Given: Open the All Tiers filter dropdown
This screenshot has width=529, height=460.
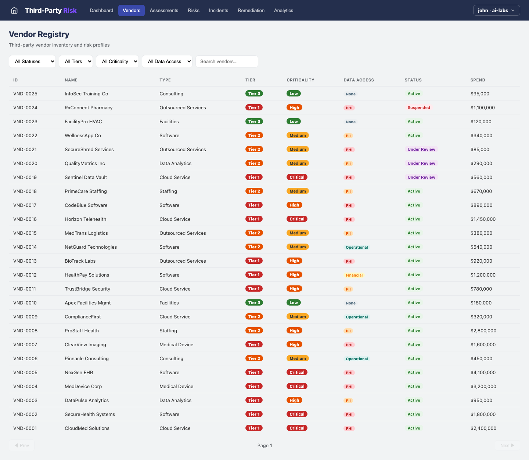Looking at the screenshot, I should click(76, 61).
